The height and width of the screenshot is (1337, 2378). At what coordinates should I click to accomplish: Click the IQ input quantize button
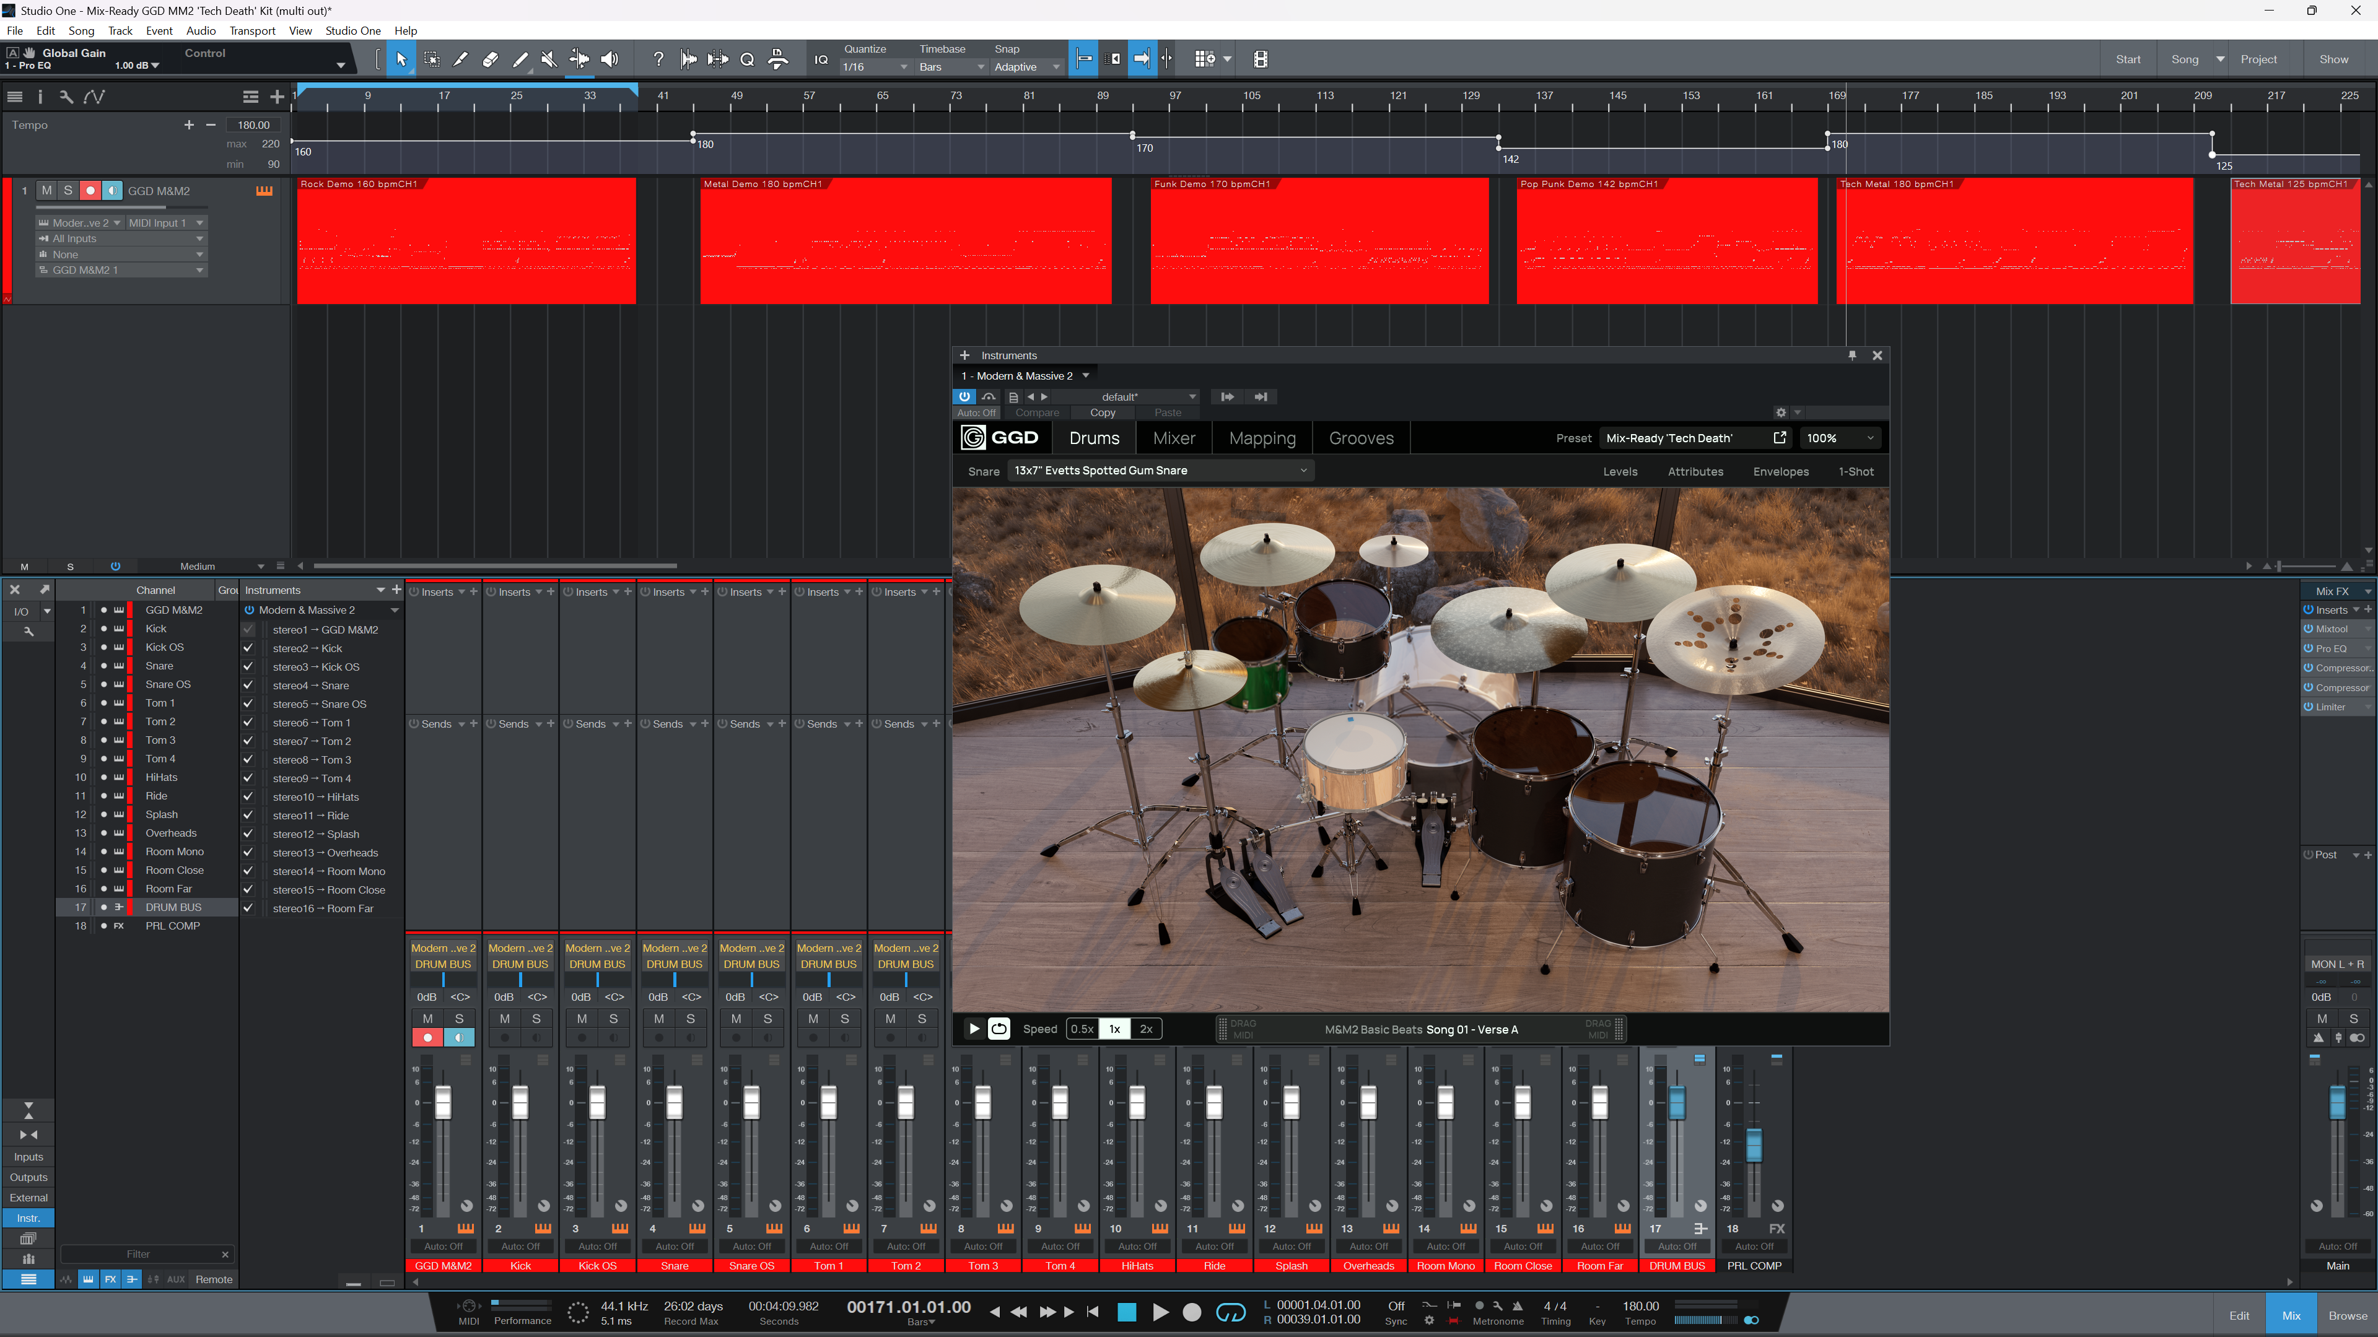coord(821,60)
